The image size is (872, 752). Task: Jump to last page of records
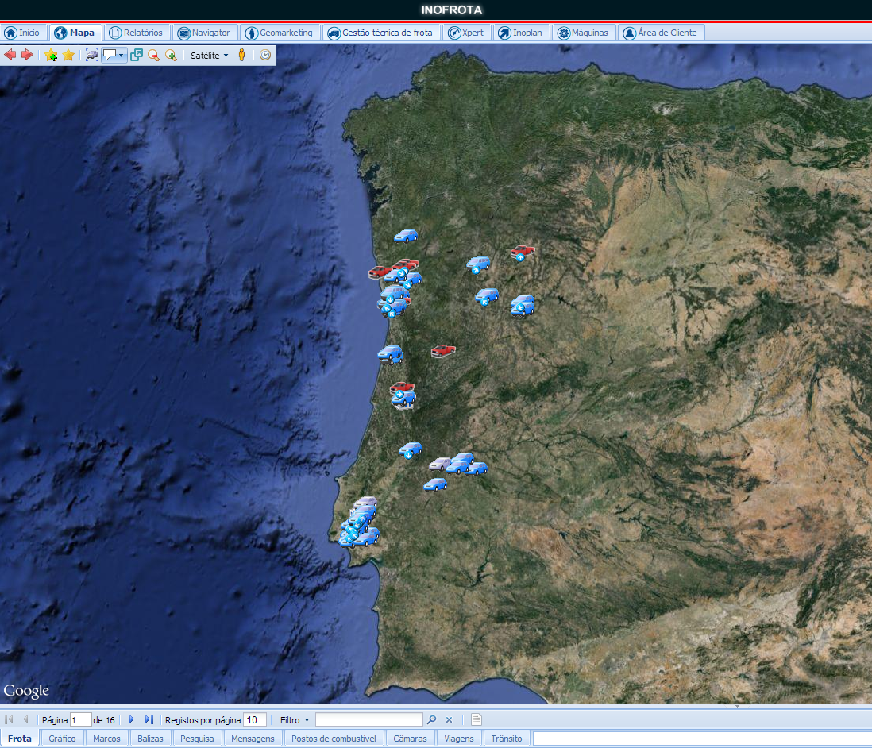click(149, 719)
